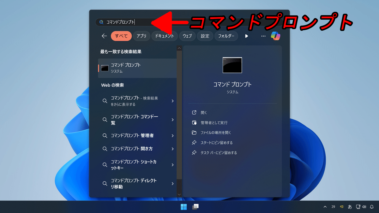The image size is (379, 213).
Task: Click search icon beside コマンド一覧 suggestion
Action: 105,120
